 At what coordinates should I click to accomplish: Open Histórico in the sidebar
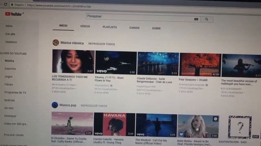point(11,42)
